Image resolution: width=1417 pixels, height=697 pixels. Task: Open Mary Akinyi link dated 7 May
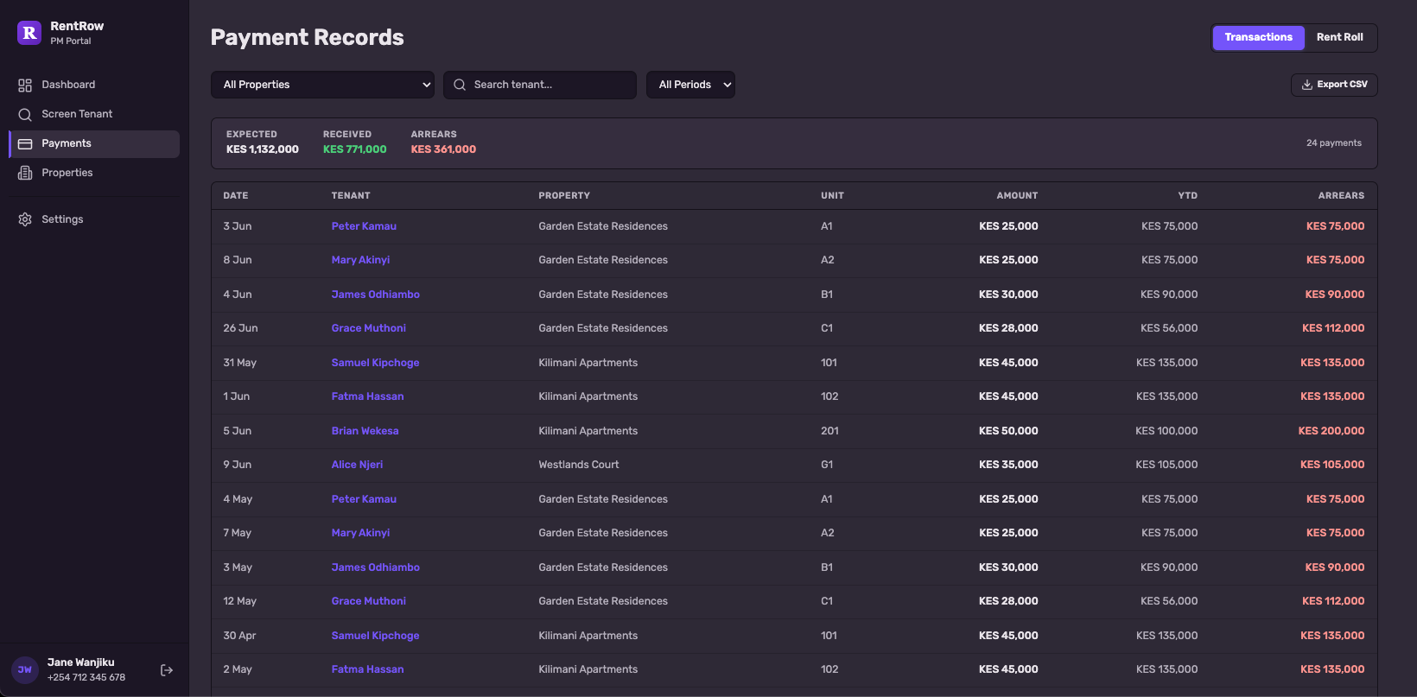(x=360, y=533)
